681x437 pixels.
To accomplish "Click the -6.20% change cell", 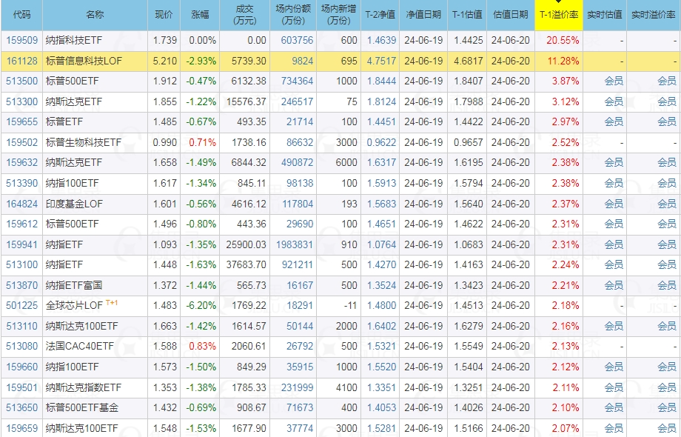I will click(201, 305).
